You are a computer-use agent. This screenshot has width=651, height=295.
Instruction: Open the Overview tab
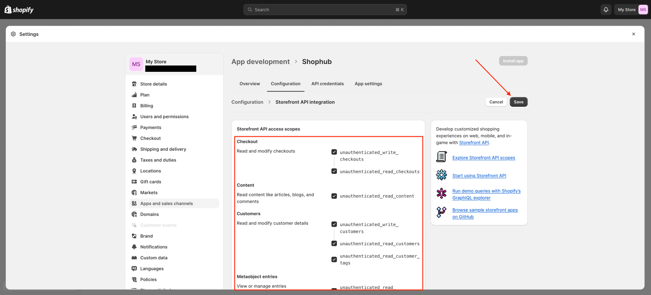(x=249, y=83)
